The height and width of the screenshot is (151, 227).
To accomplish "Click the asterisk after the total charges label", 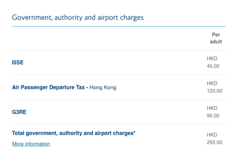I will (135, 132).
